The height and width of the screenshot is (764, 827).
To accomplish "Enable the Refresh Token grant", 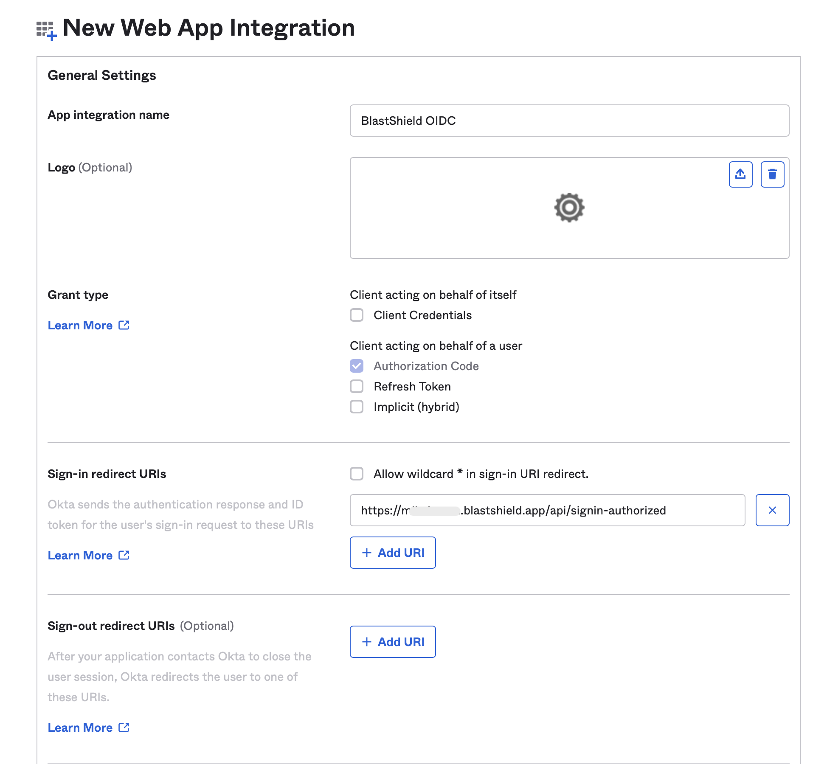I will tap(357, 387).
